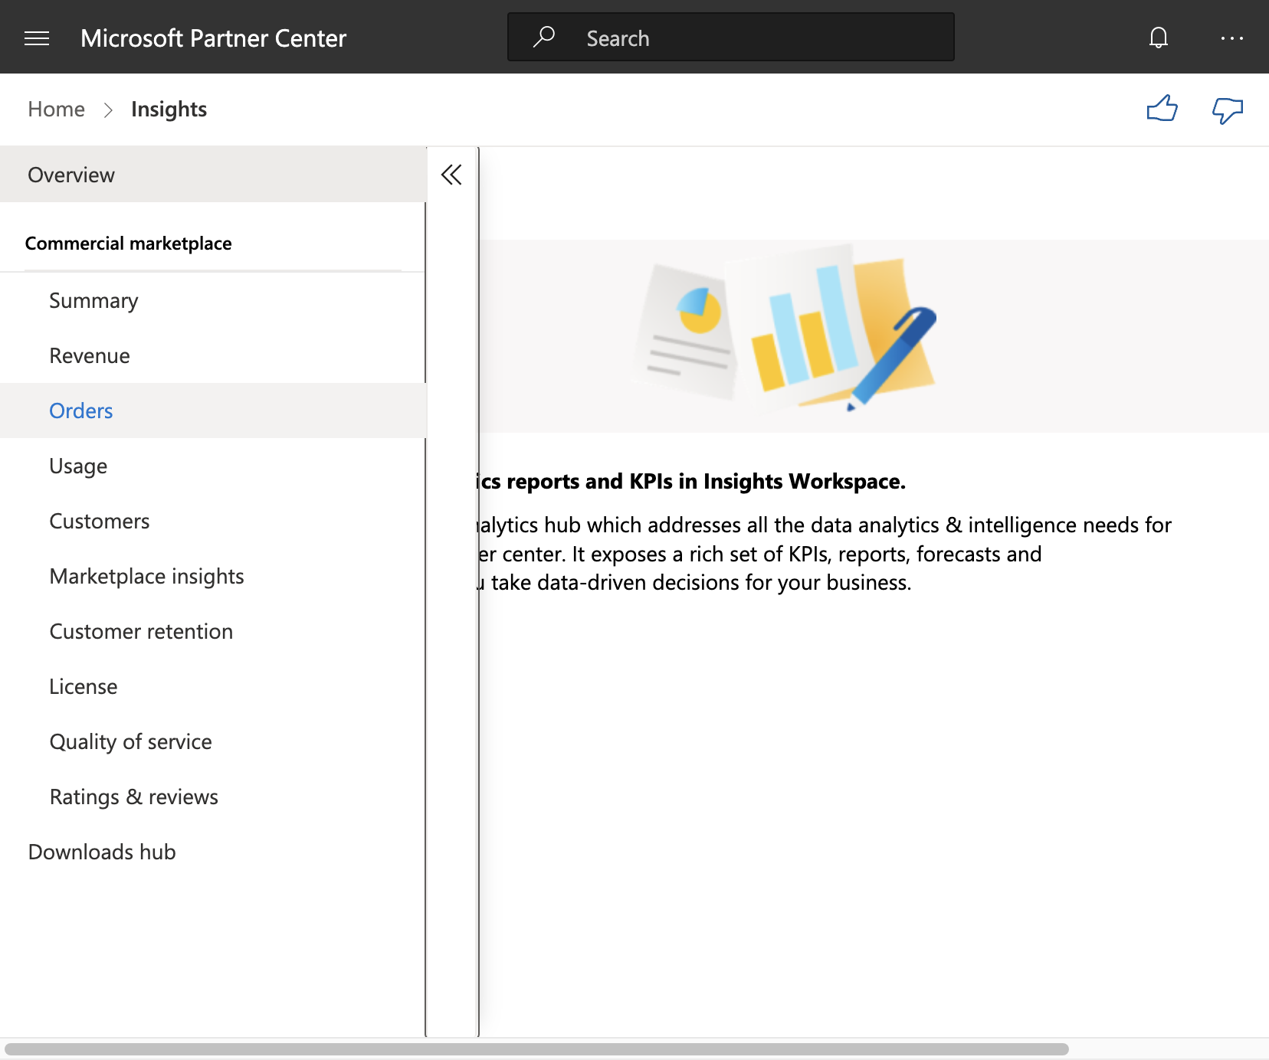Open the Orders report
The width and height of the screenshot is (1269, 1060).
click(213, 411)
